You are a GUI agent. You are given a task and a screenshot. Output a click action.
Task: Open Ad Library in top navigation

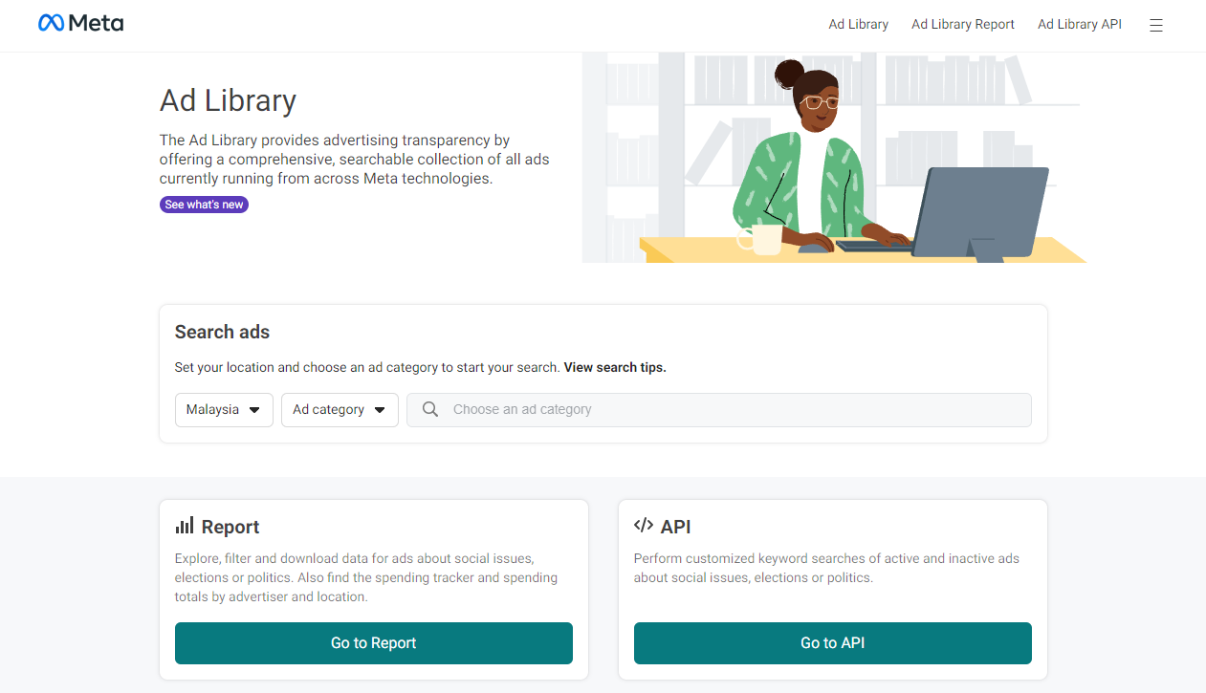click(858, 25)
